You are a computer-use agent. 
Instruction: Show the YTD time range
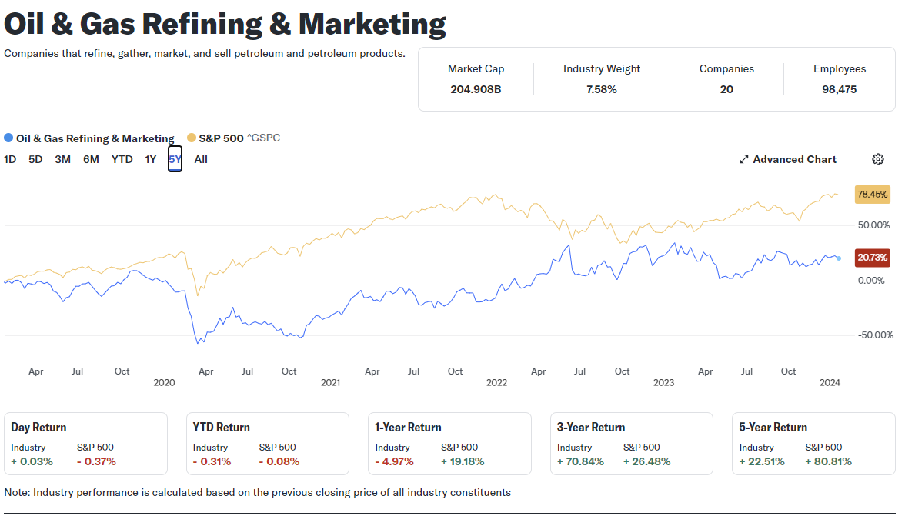tap(122, 159)
